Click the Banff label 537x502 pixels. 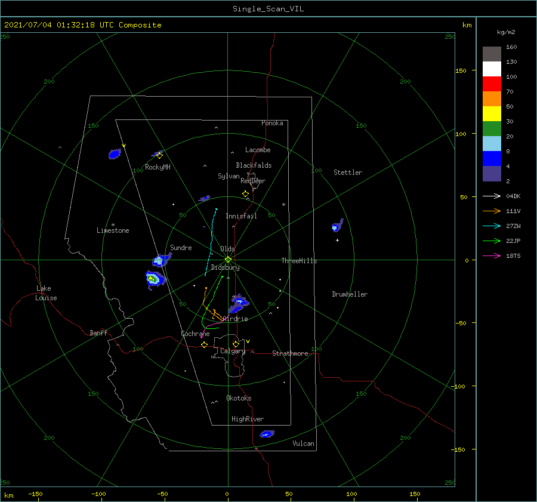[x=98, y=332]
